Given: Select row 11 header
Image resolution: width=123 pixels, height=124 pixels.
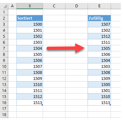Looking at the screenshot, I should 4,72.
